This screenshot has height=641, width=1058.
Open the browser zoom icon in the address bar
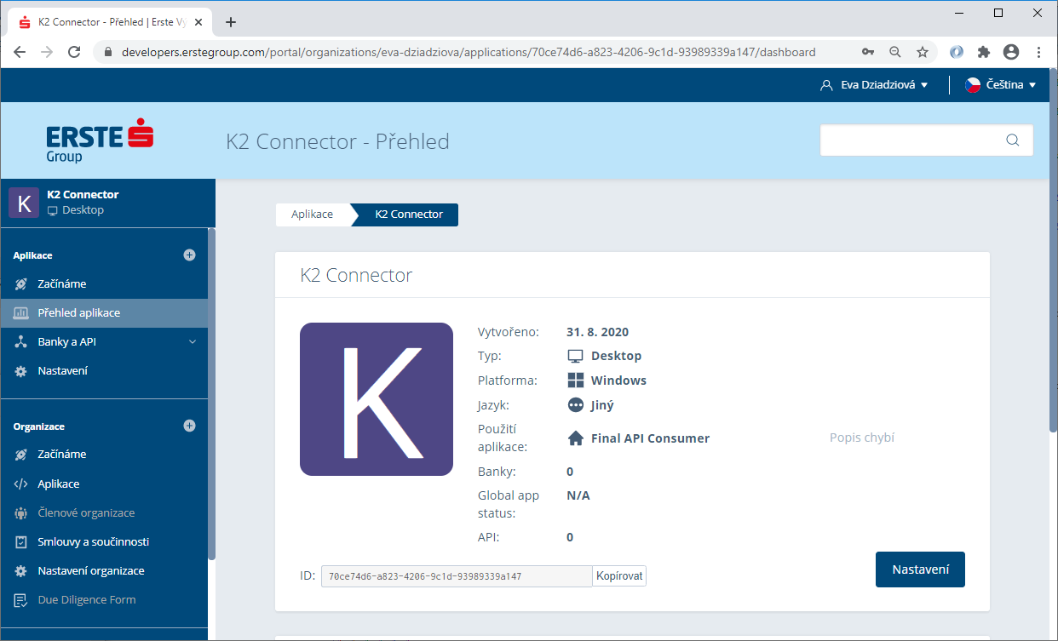[x=895, y=52]
